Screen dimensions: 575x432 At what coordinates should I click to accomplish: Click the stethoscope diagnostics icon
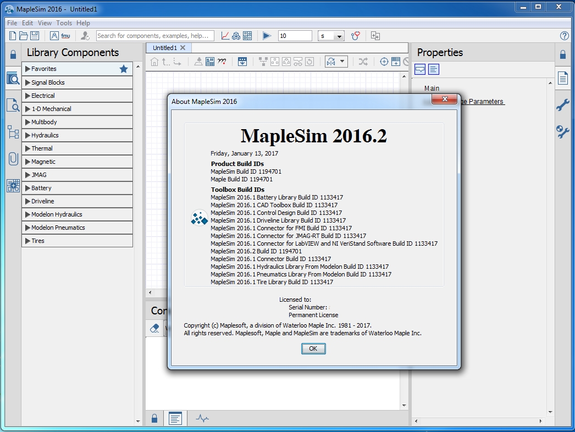point(355,36)
